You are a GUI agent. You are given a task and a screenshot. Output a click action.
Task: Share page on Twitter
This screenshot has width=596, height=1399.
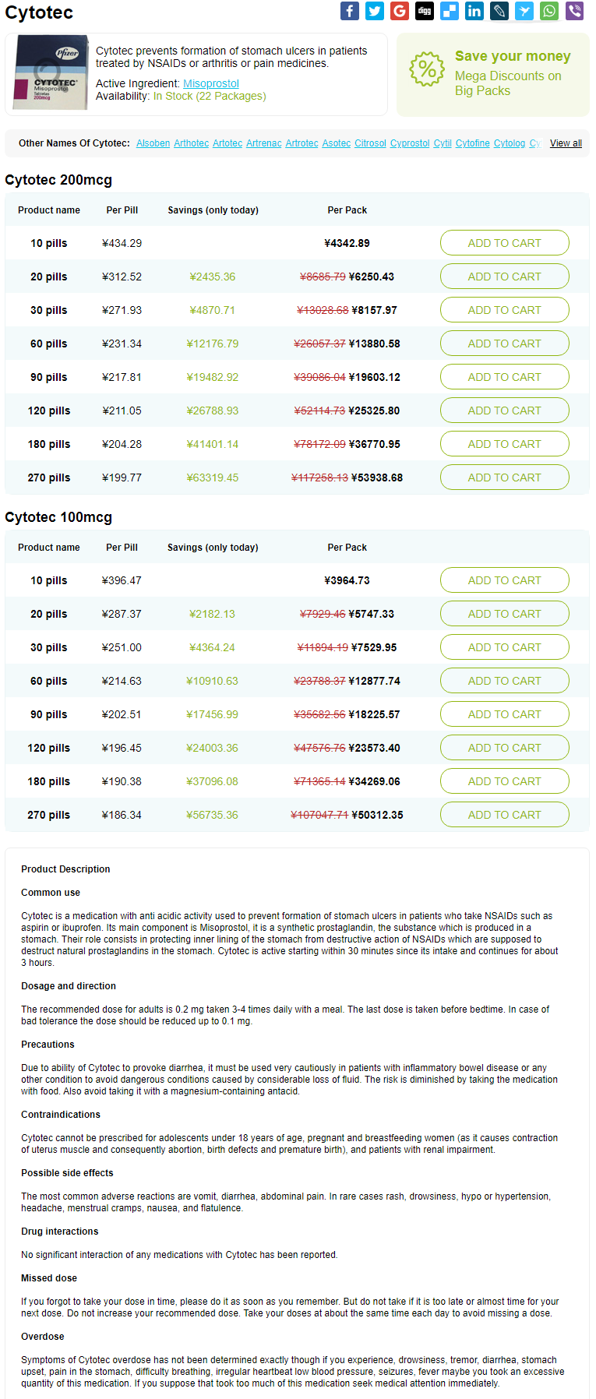pyautogui.click(x=375, y=11)
